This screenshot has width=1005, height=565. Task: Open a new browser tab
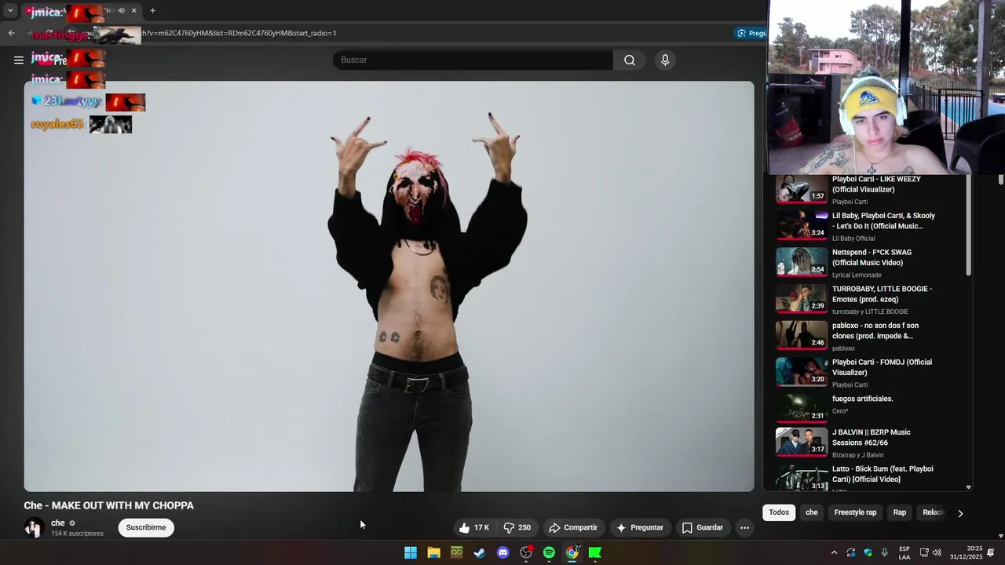(152, 11)
